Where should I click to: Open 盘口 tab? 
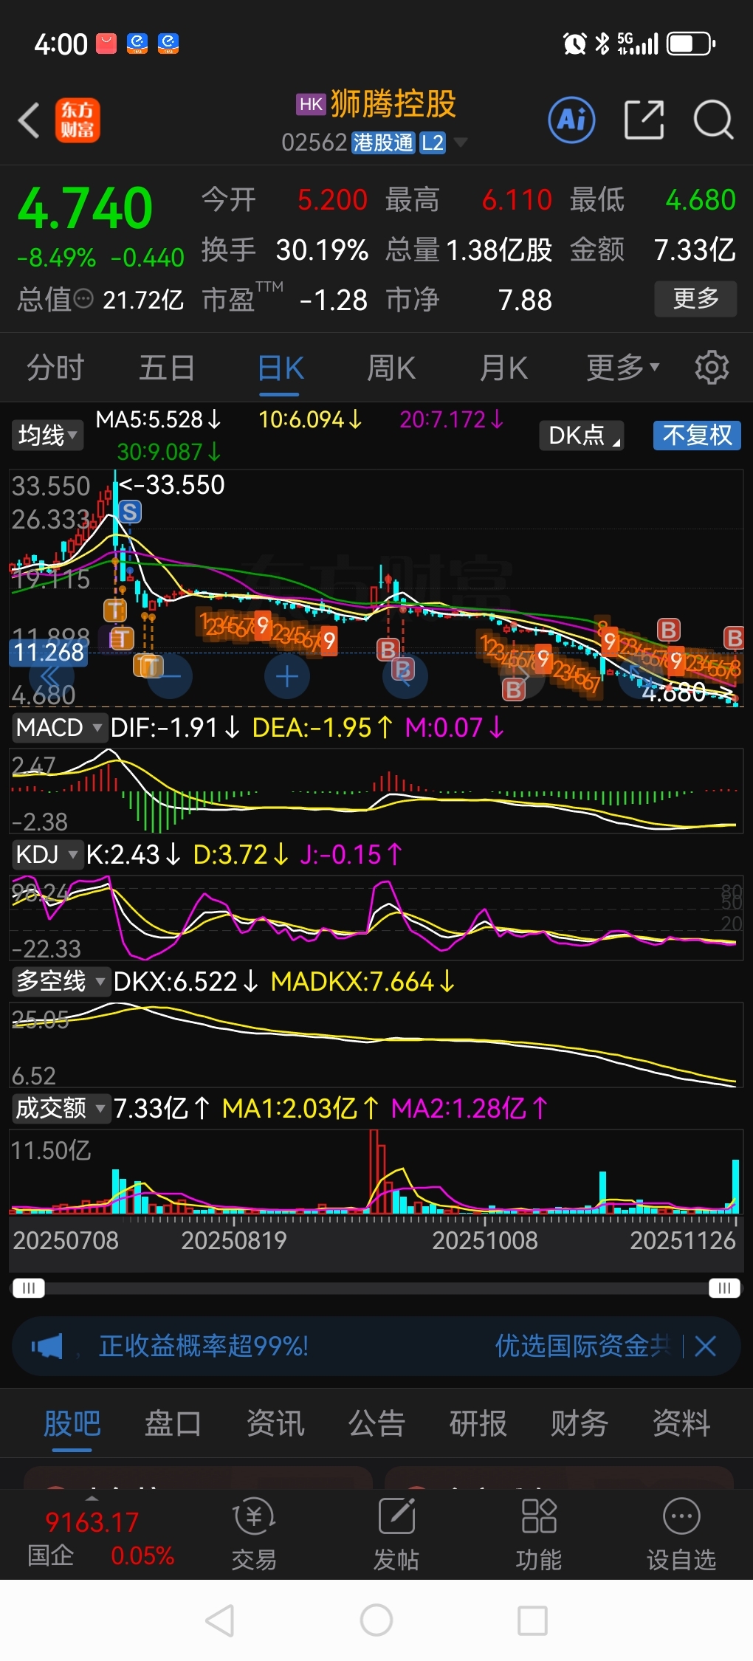tap(173, 1423)
